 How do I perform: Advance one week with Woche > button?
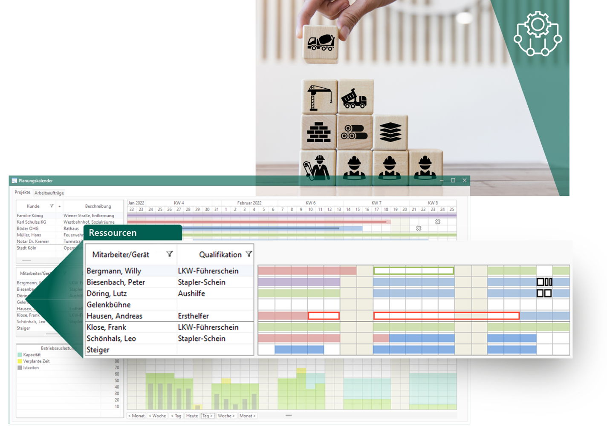226,416
